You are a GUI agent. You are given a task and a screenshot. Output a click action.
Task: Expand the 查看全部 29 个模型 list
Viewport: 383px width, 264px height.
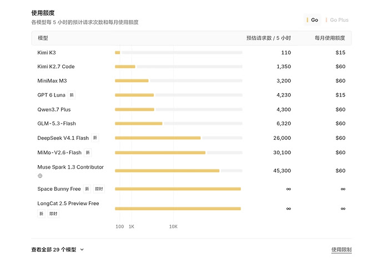57,250
